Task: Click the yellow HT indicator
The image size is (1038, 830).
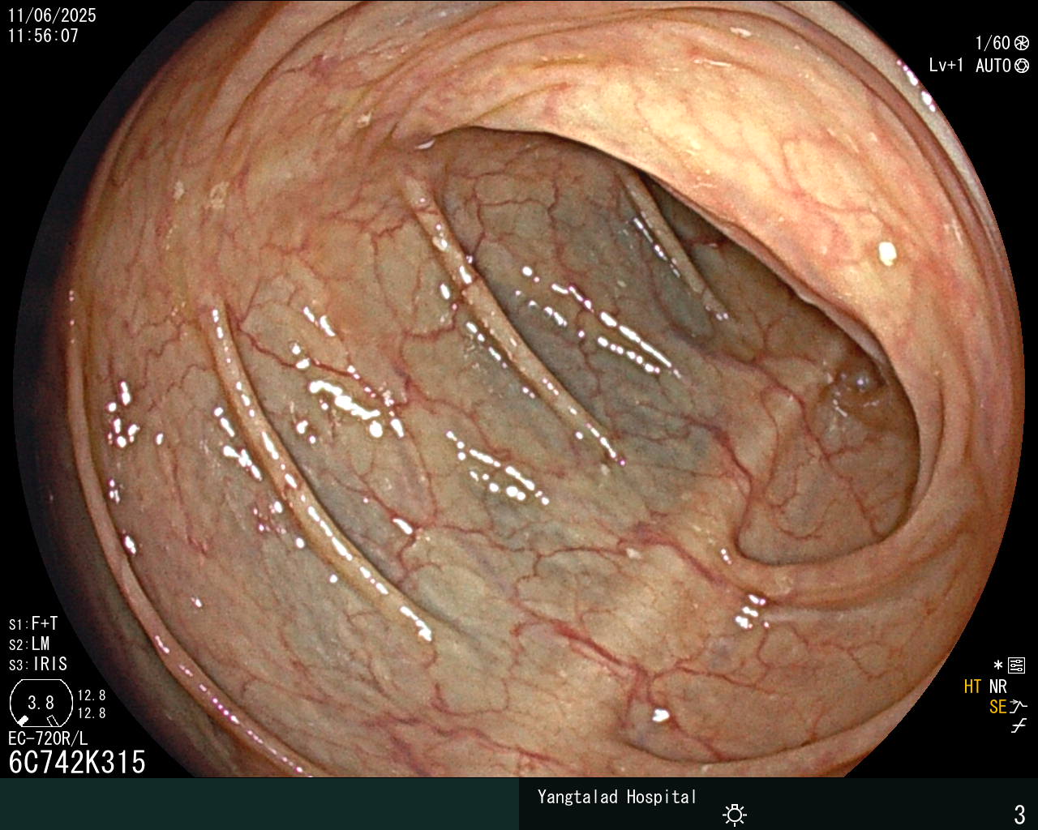Action: [x=972, y=687]
